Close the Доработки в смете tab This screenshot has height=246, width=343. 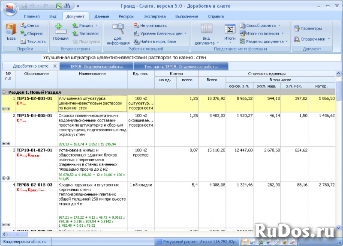click(54, 66)
